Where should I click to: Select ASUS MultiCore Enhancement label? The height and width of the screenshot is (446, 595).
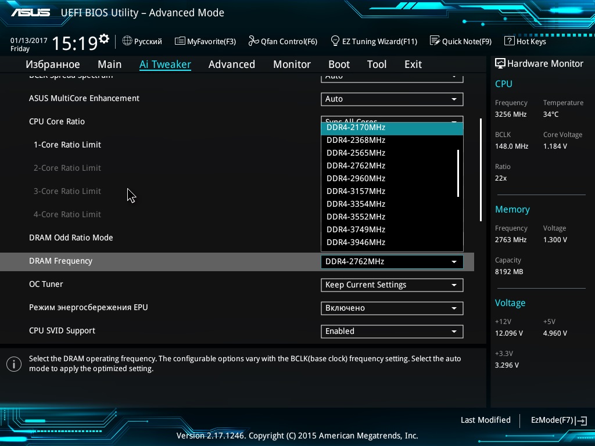tap(84, 98)
